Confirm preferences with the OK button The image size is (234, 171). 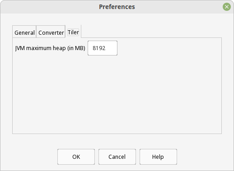coord(76,157)
